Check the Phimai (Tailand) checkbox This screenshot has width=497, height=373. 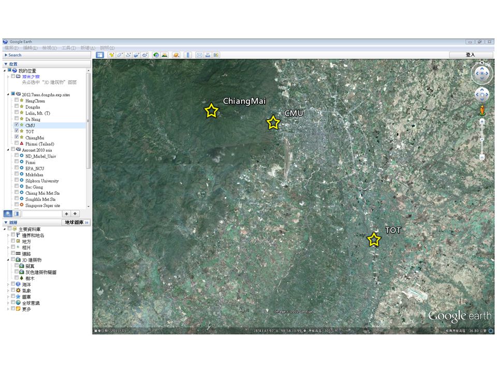tap(17, 144)
